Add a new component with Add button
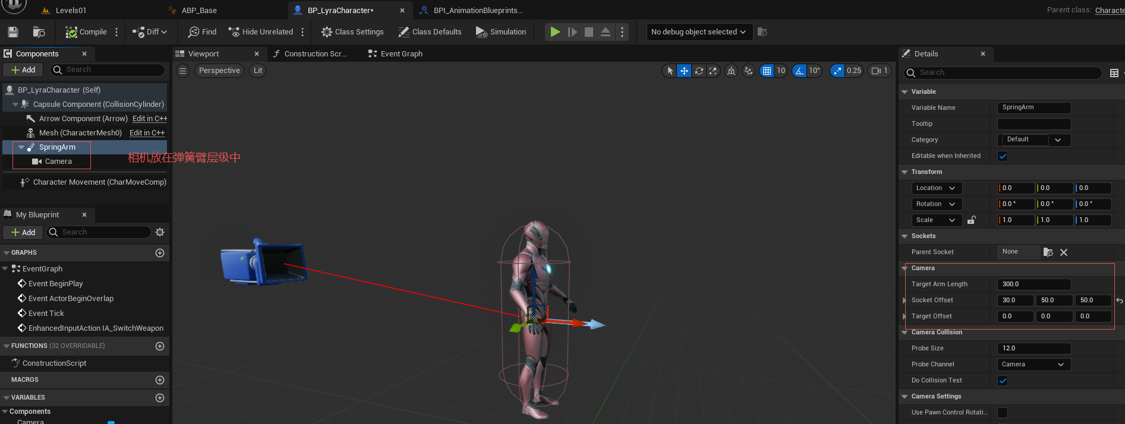Viewport: 1125px width, 424px height. pos(23,69)
